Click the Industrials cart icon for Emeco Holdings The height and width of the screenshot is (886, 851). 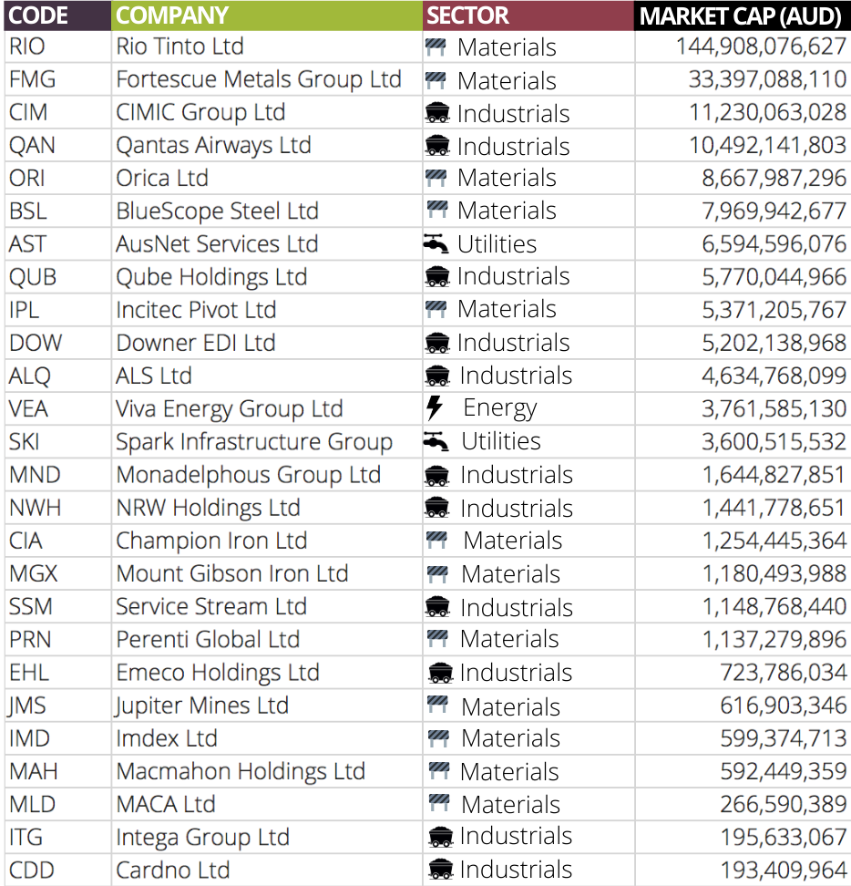coord(440,673)
